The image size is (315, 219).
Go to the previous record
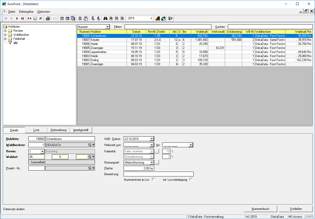[11, 19]
